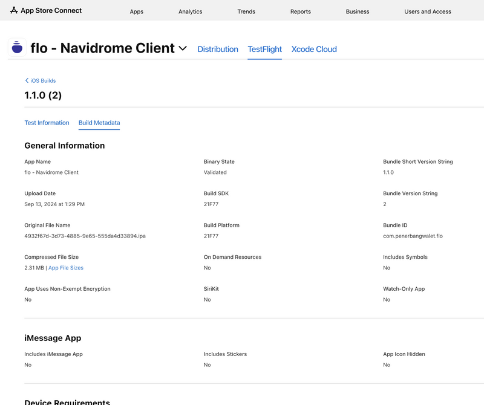Click the SiriKit No value
Screen dimensions: 484x405
(207, 299)
